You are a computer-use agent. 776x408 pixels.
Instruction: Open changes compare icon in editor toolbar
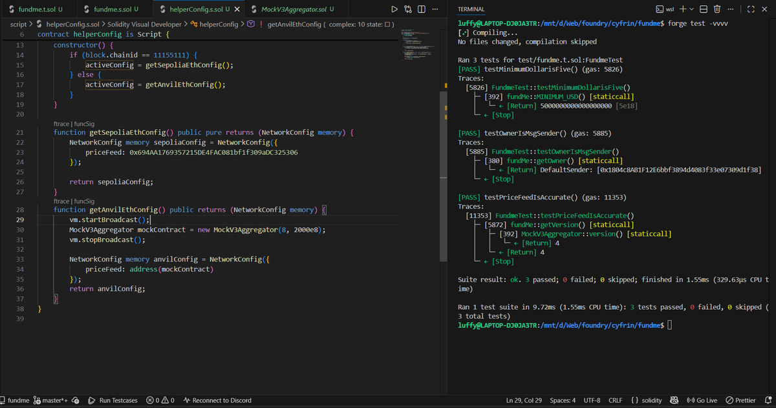pos(408,9)
